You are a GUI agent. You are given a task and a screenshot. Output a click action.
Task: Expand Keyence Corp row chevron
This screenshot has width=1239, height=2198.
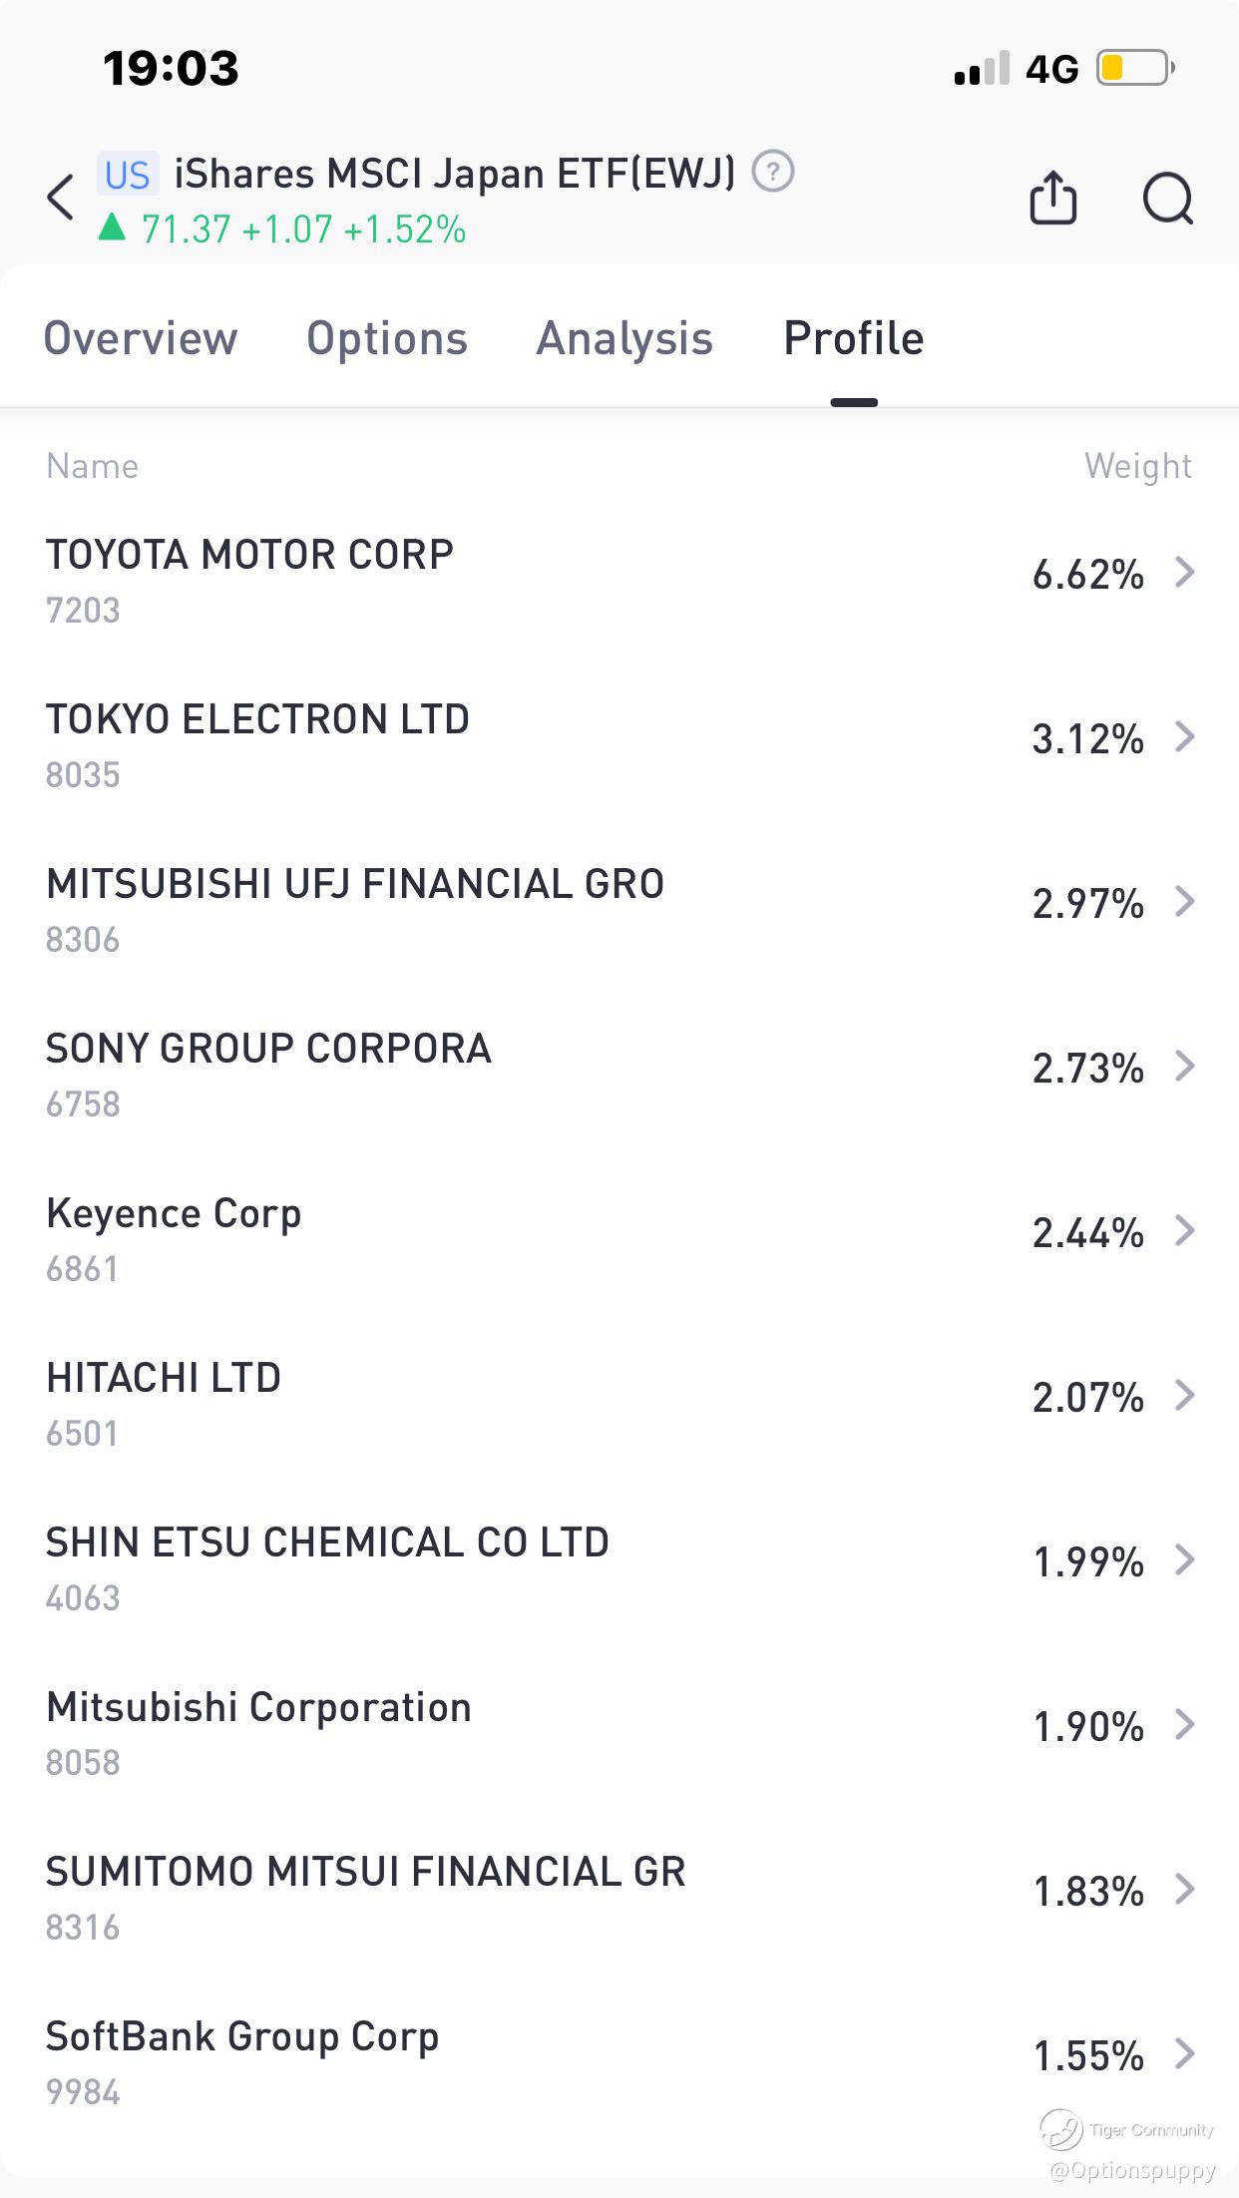1184,1231
